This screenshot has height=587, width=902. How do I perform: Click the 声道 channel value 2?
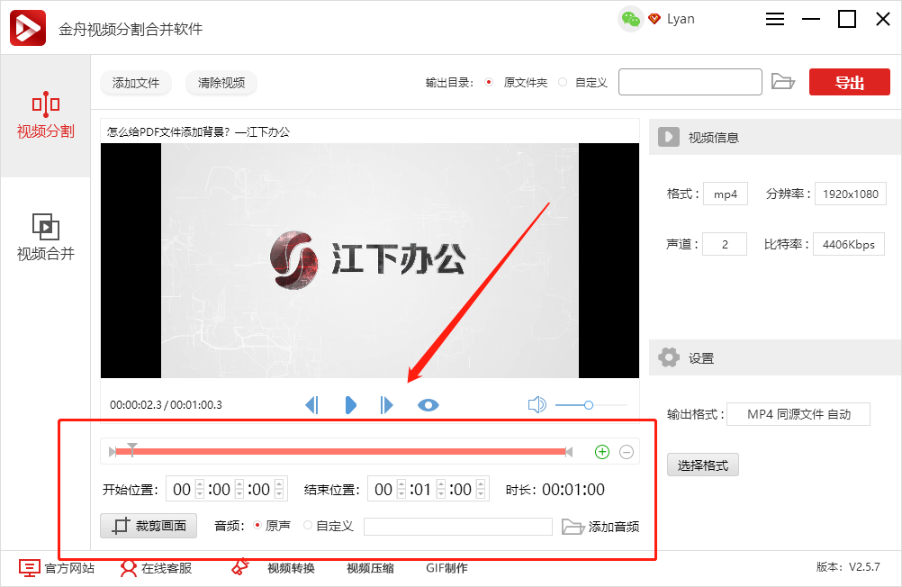(725, 244)
